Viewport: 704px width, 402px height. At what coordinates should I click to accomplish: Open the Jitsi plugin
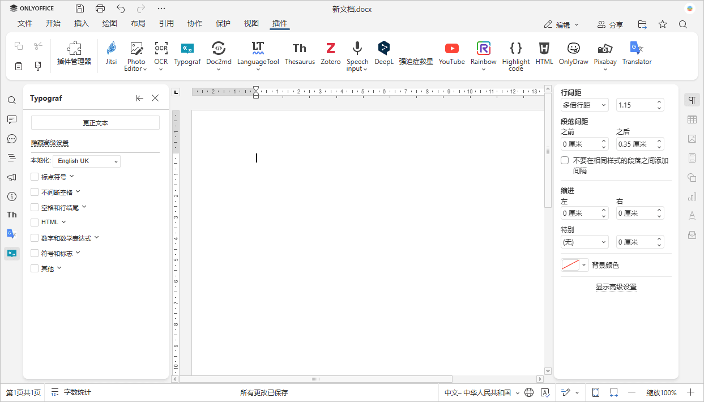point(111,53)
